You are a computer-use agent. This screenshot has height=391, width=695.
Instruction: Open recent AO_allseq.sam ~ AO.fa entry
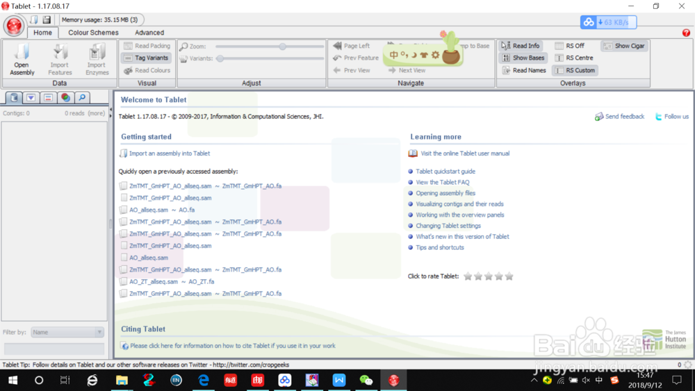point(162,210)
